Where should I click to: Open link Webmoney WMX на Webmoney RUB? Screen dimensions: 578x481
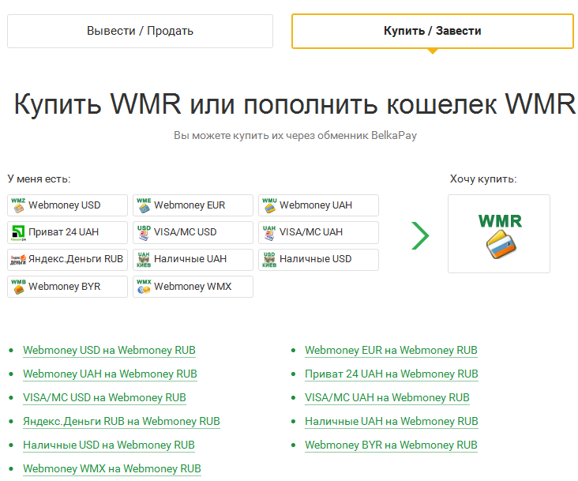[x=112, y=469]
